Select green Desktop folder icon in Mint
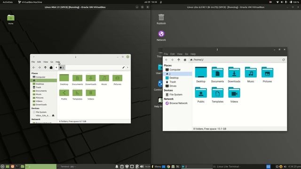Image resolution: width=301 pixels, height=169 pixels. click(64, 78)
